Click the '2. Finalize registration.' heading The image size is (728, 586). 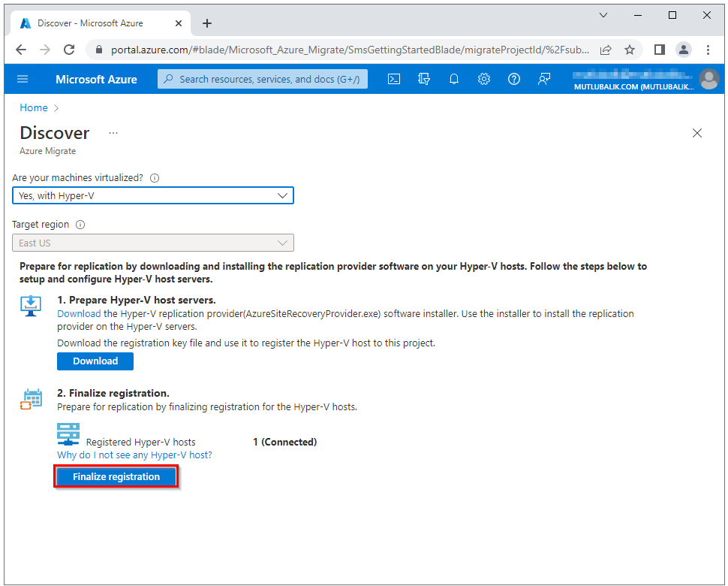(113, 393)
